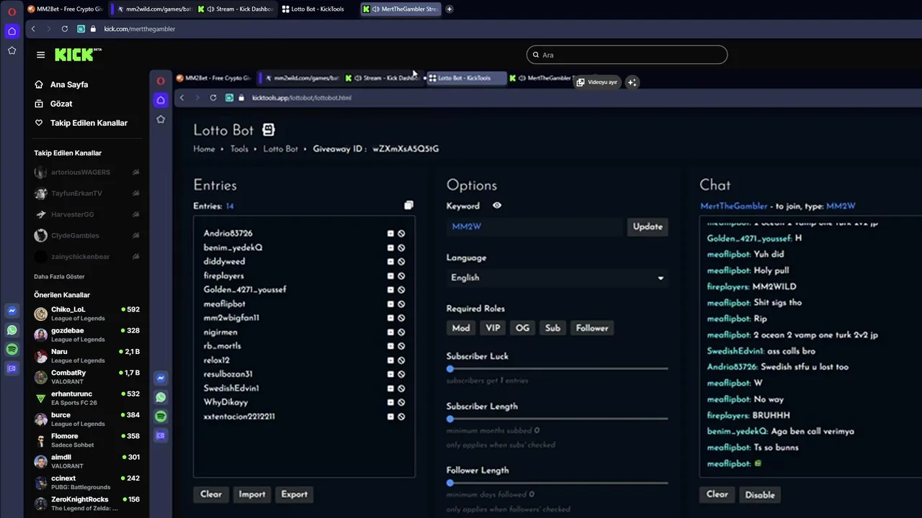This screenshot has height=518, width=922.
Task: Toggle the Mod required role
Action: (461, 328)
